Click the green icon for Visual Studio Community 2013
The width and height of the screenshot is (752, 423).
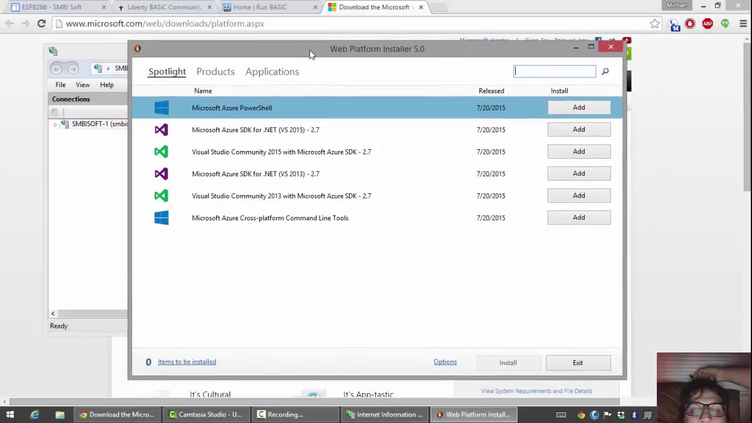[161, 196]
